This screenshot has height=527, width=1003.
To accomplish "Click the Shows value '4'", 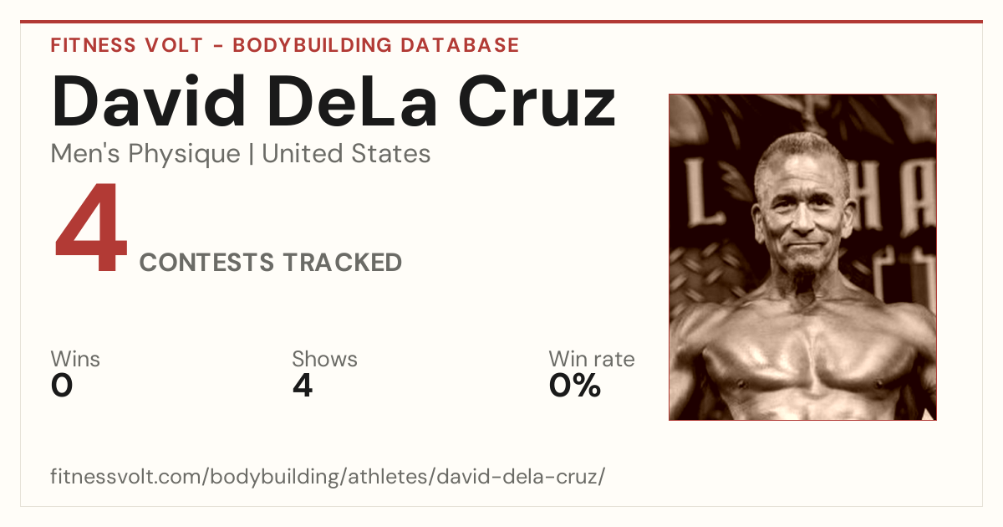I will [x=303, y=386].
